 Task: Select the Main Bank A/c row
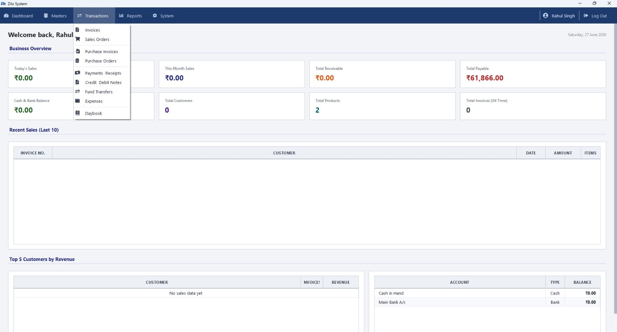(487, 302)
